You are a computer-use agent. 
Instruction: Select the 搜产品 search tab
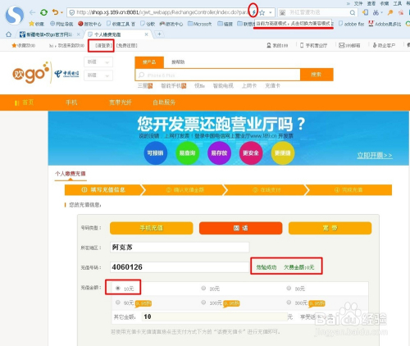(x=149, y=62)
